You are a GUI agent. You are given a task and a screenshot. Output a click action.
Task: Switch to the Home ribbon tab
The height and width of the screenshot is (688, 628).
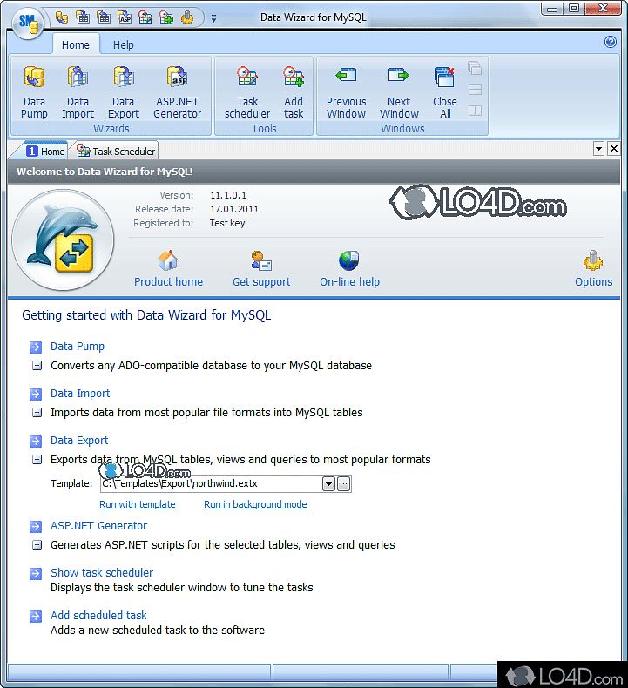[x=76, y=44]
